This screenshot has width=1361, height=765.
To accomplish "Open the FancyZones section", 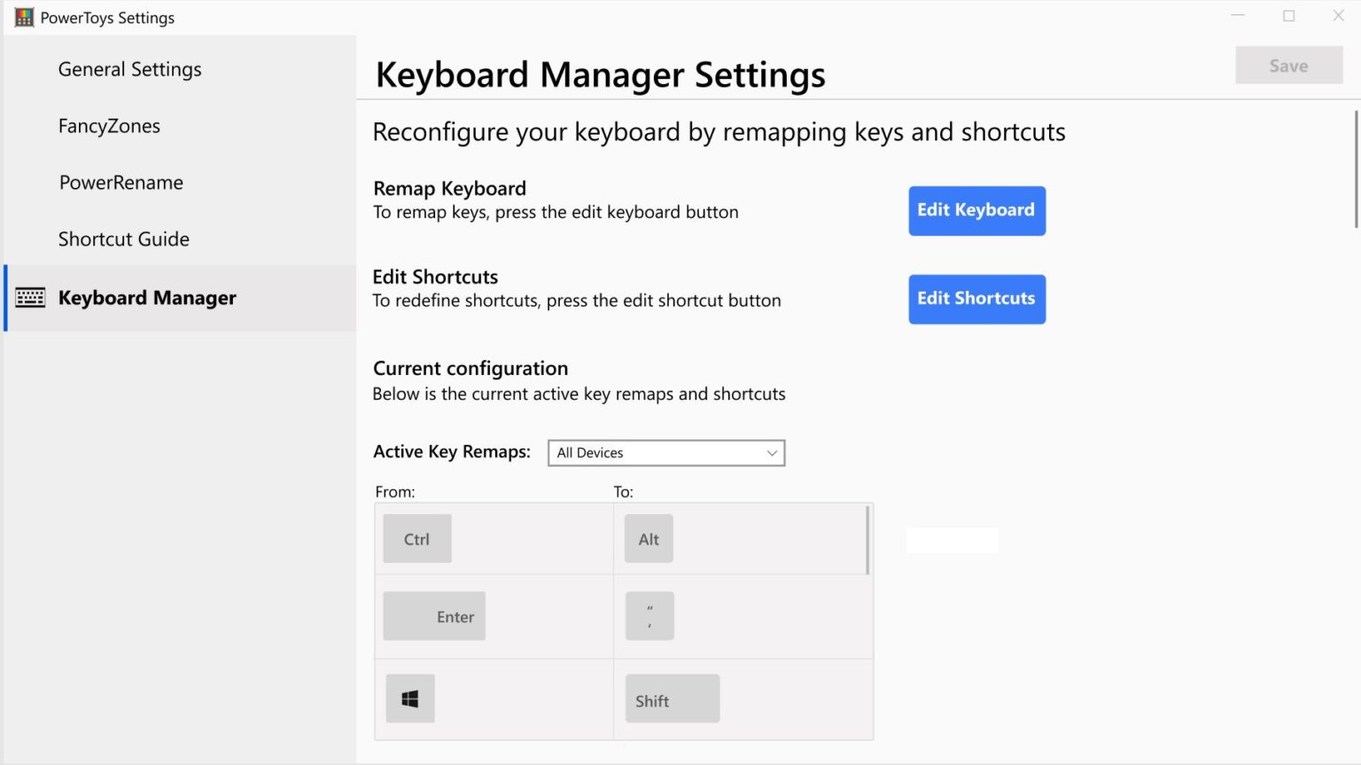I will tap(108, 126).
